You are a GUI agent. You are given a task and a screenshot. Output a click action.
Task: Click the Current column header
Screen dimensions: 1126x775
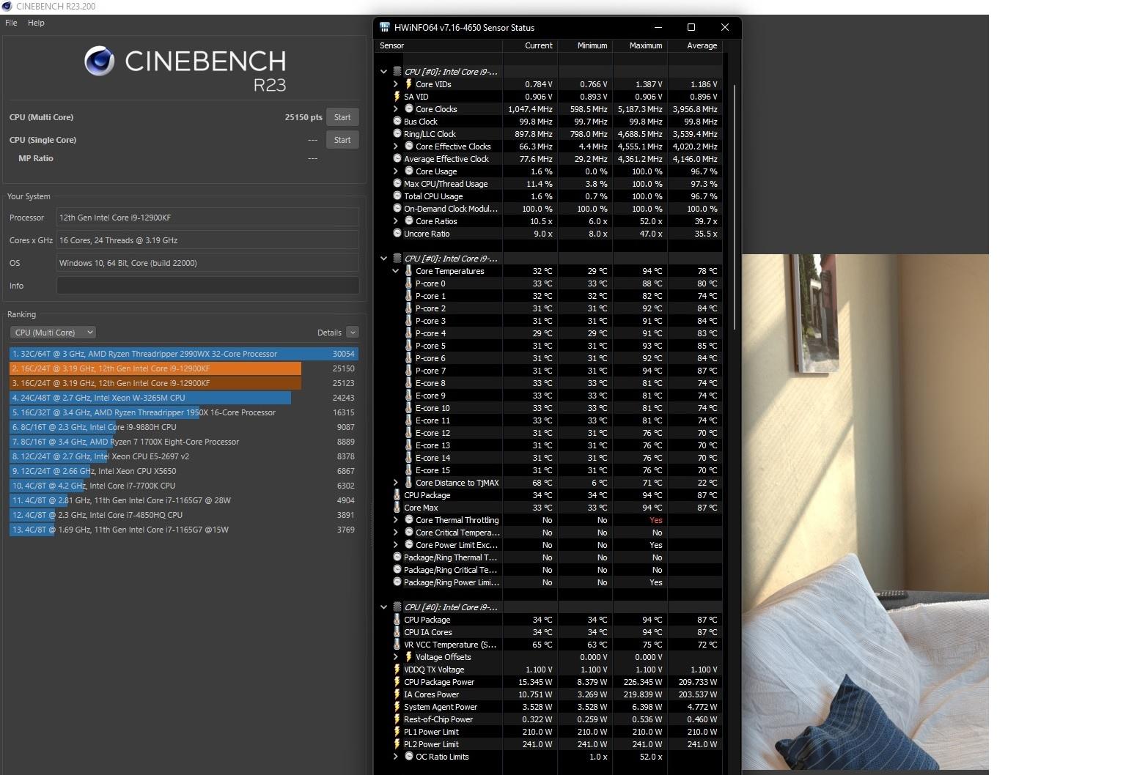tap(530, 45)
